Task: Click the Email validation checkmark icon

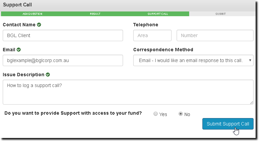Action: pyautogui.click(x=19, y=50)
